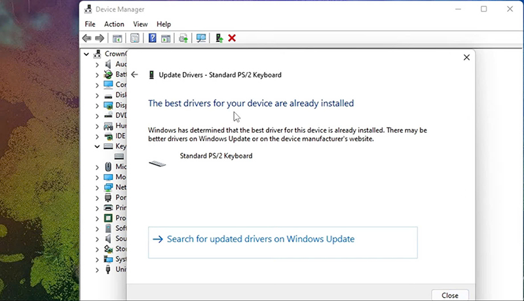The width and height of the screenshot is (524, 301).
Task: Click the Update device driver toolbar icon
Action: pyautogui.click(x=184, y=39)
